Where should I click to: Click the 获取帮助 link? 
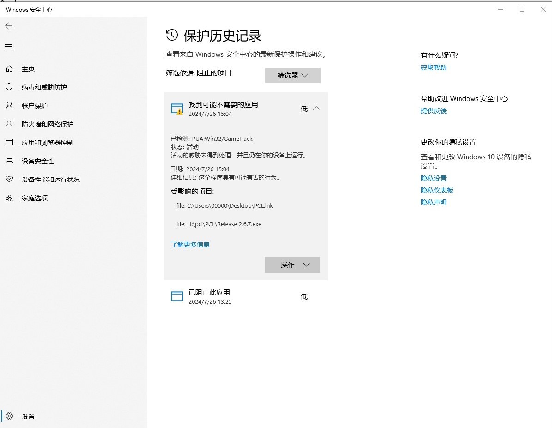click(433, 67)
